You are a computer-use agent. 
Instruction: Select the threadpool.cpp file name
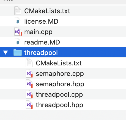(x=59, y=95)
